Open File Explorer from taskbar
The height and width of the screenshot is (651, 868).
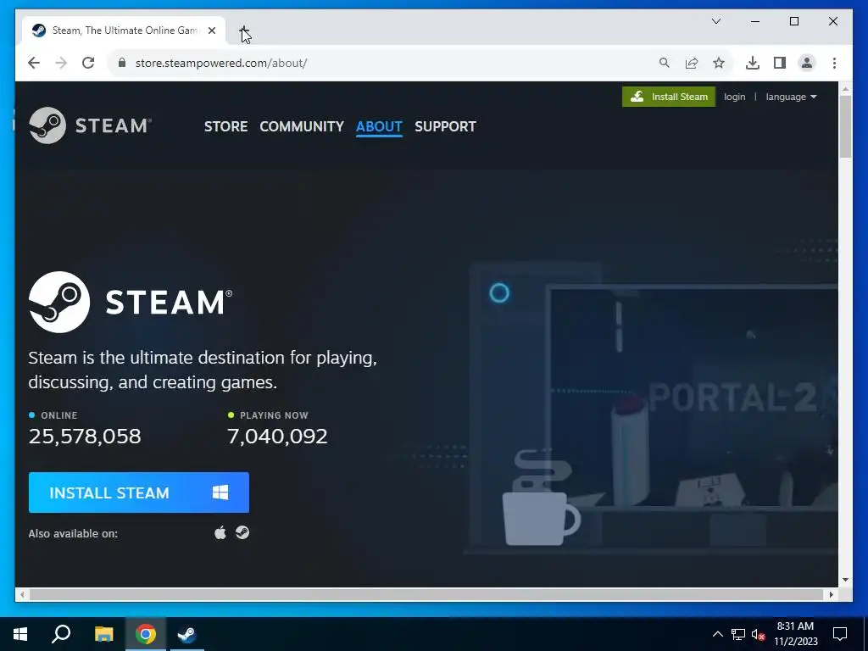pos(103,634)
